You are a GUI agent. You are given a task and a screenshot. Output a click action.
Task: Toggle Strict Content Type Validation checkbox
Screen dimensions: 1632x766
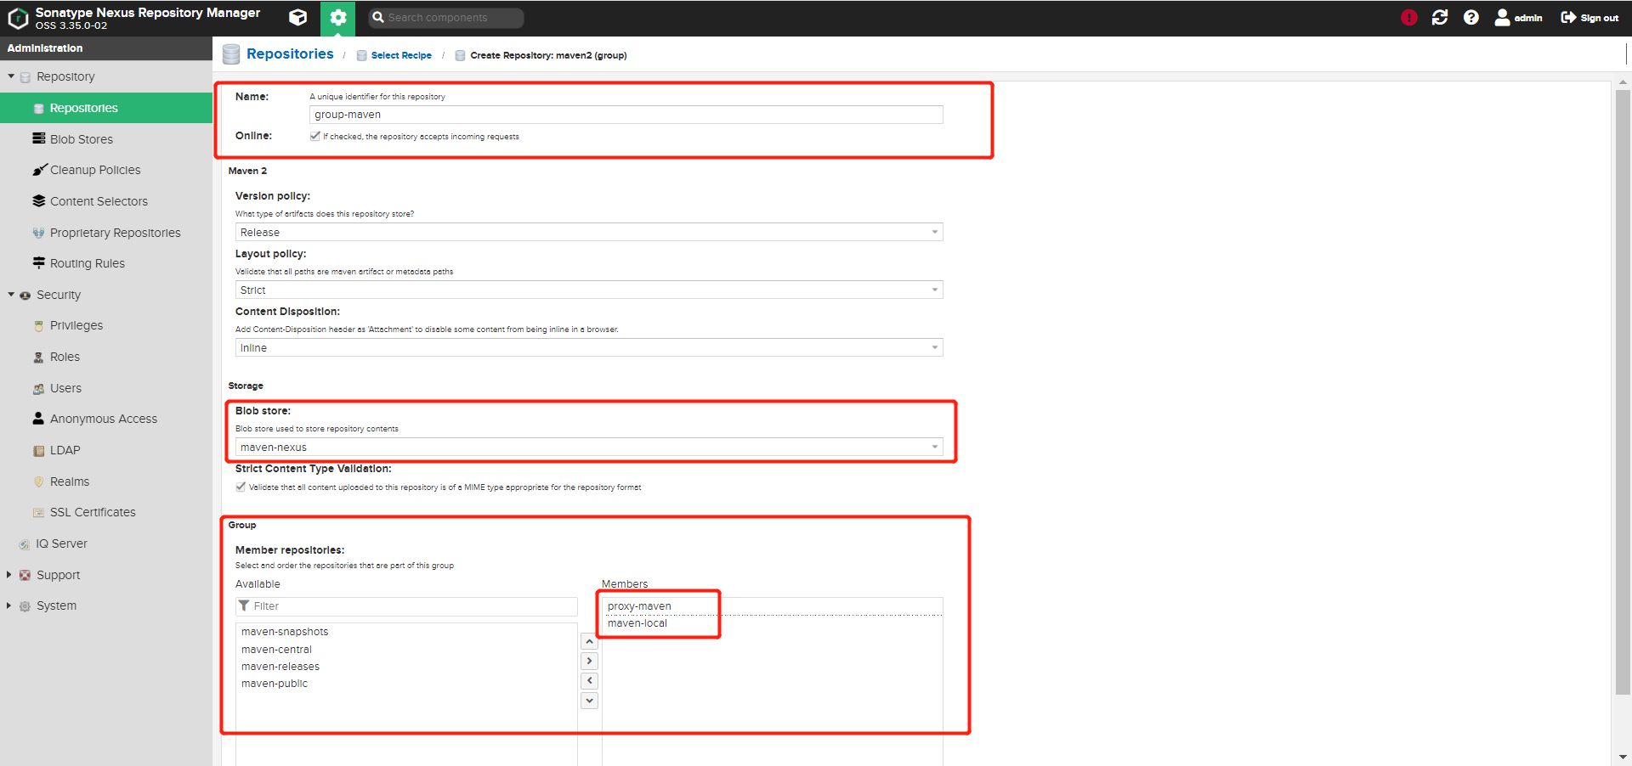point(241,487)
